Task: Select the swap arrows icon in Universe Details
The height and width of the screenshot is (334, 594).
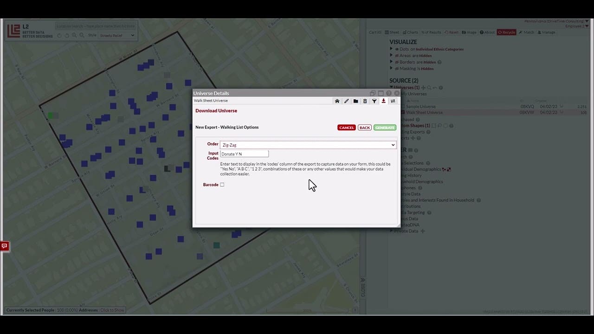Action: [x=393, y=101]
